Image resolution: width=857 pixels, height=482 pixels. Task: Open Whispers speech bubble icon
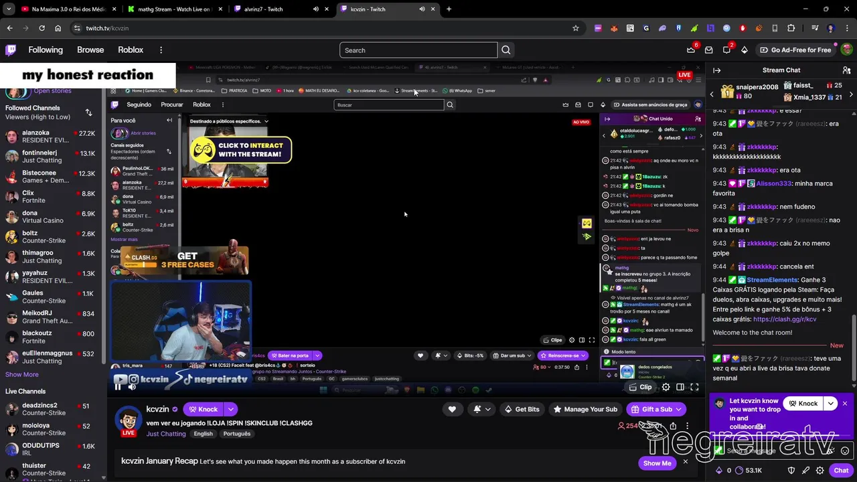(726, 50)
